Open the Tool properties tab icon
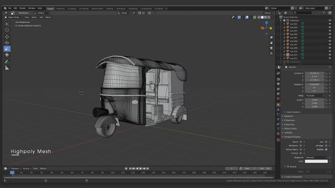This screenshot has width=335, height=188. 278,74
